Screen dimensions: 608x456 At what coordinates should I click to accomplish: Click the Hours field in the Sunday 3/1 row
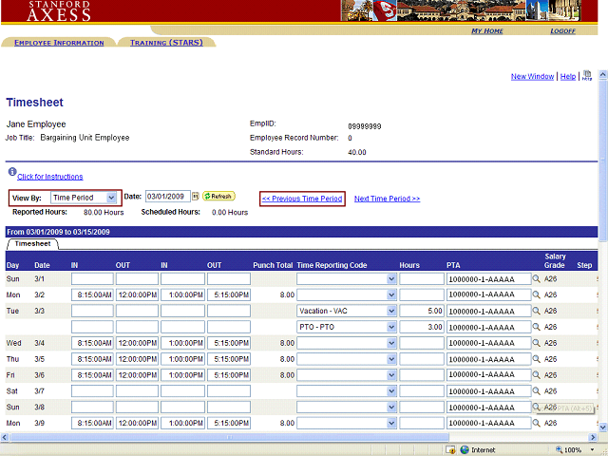tap(422, 279)
